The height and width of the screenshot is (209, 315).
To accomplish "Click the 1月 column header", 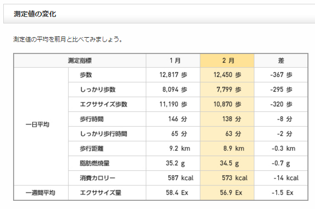I will (x=173, y=61).
